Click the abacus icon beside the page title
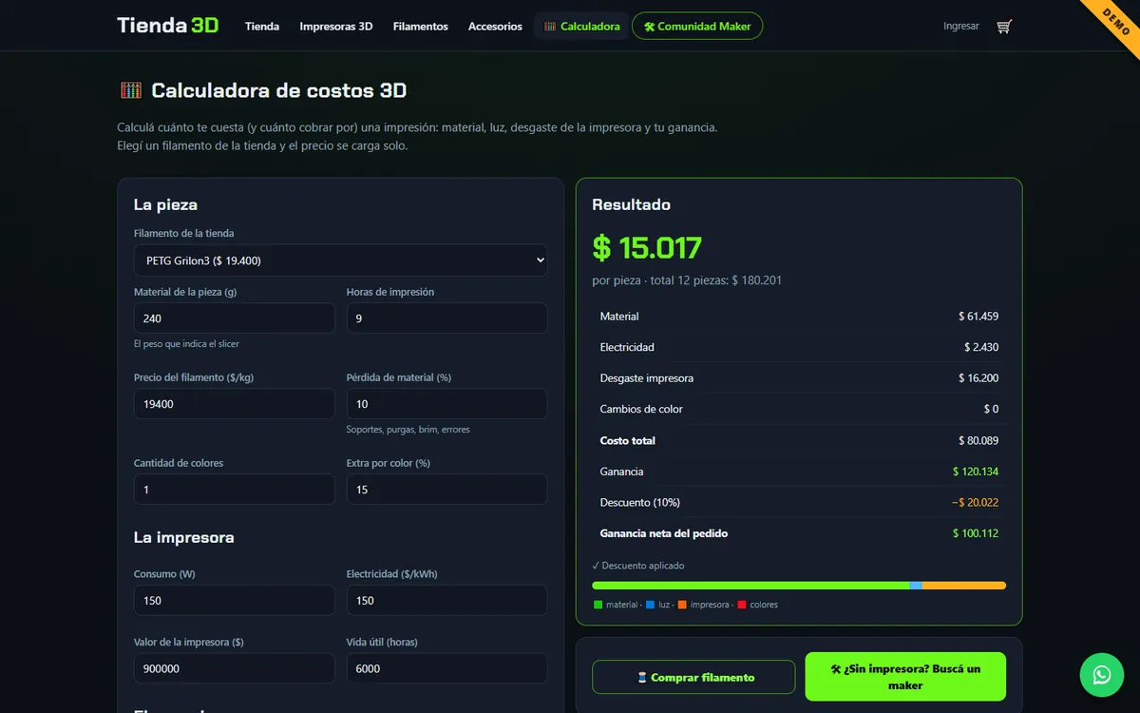 click(131, 90)
